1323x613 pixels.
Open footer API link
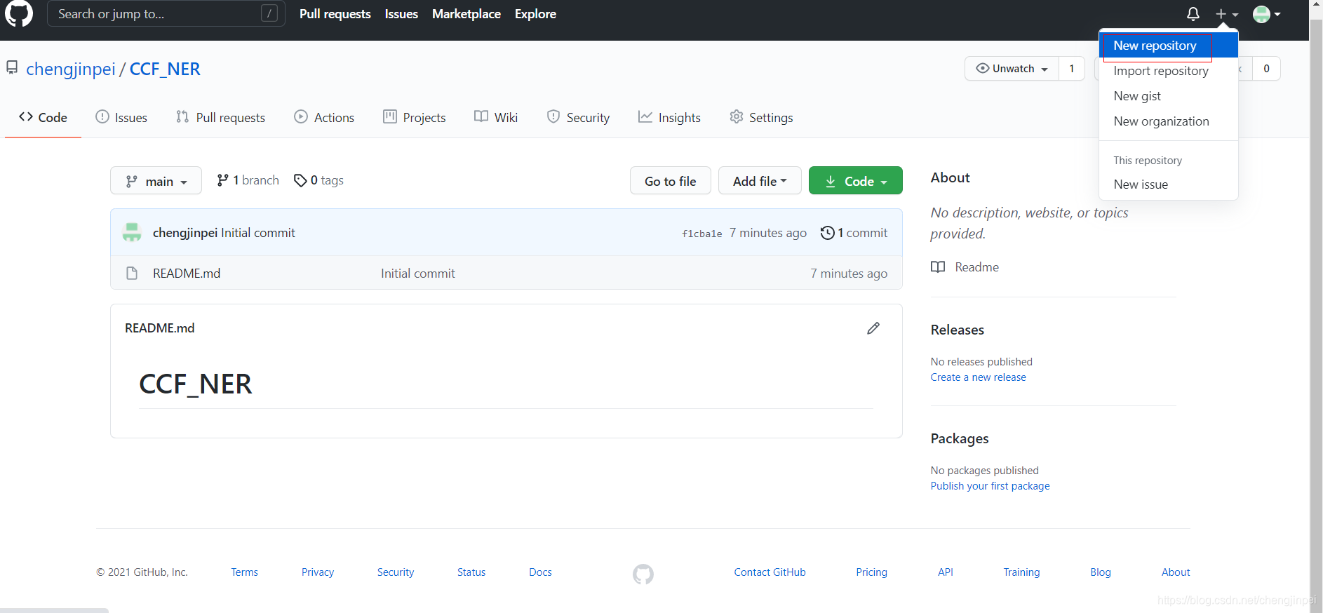pos(946,572)
